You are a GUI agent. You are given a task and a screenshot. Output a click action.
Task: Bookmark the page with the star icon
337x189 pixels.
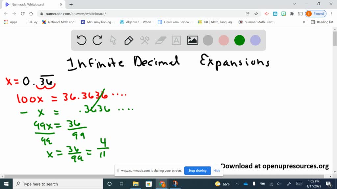pos(257,14)
